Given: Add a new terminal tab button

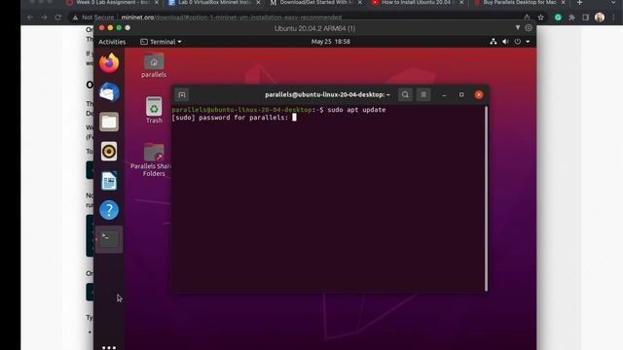Looking at the screenshot, I should coord(182,95).
